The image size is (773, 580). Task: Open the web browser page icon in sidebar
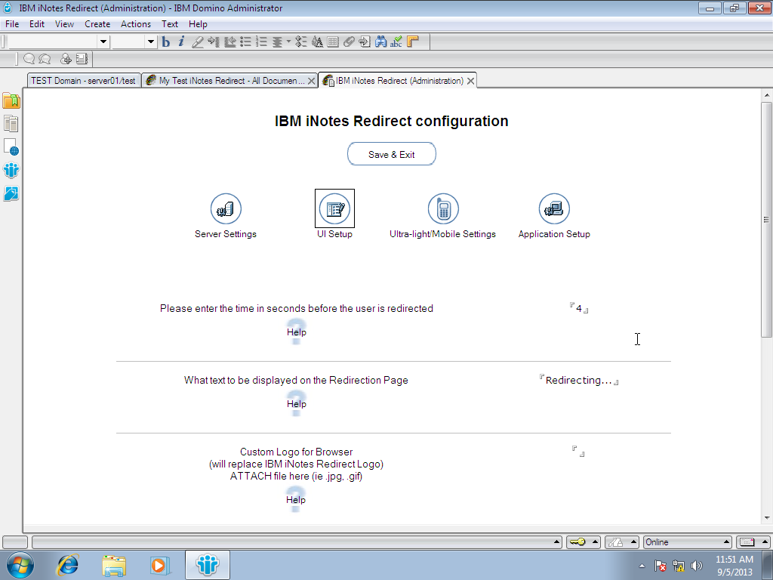[x=11, y=148]
